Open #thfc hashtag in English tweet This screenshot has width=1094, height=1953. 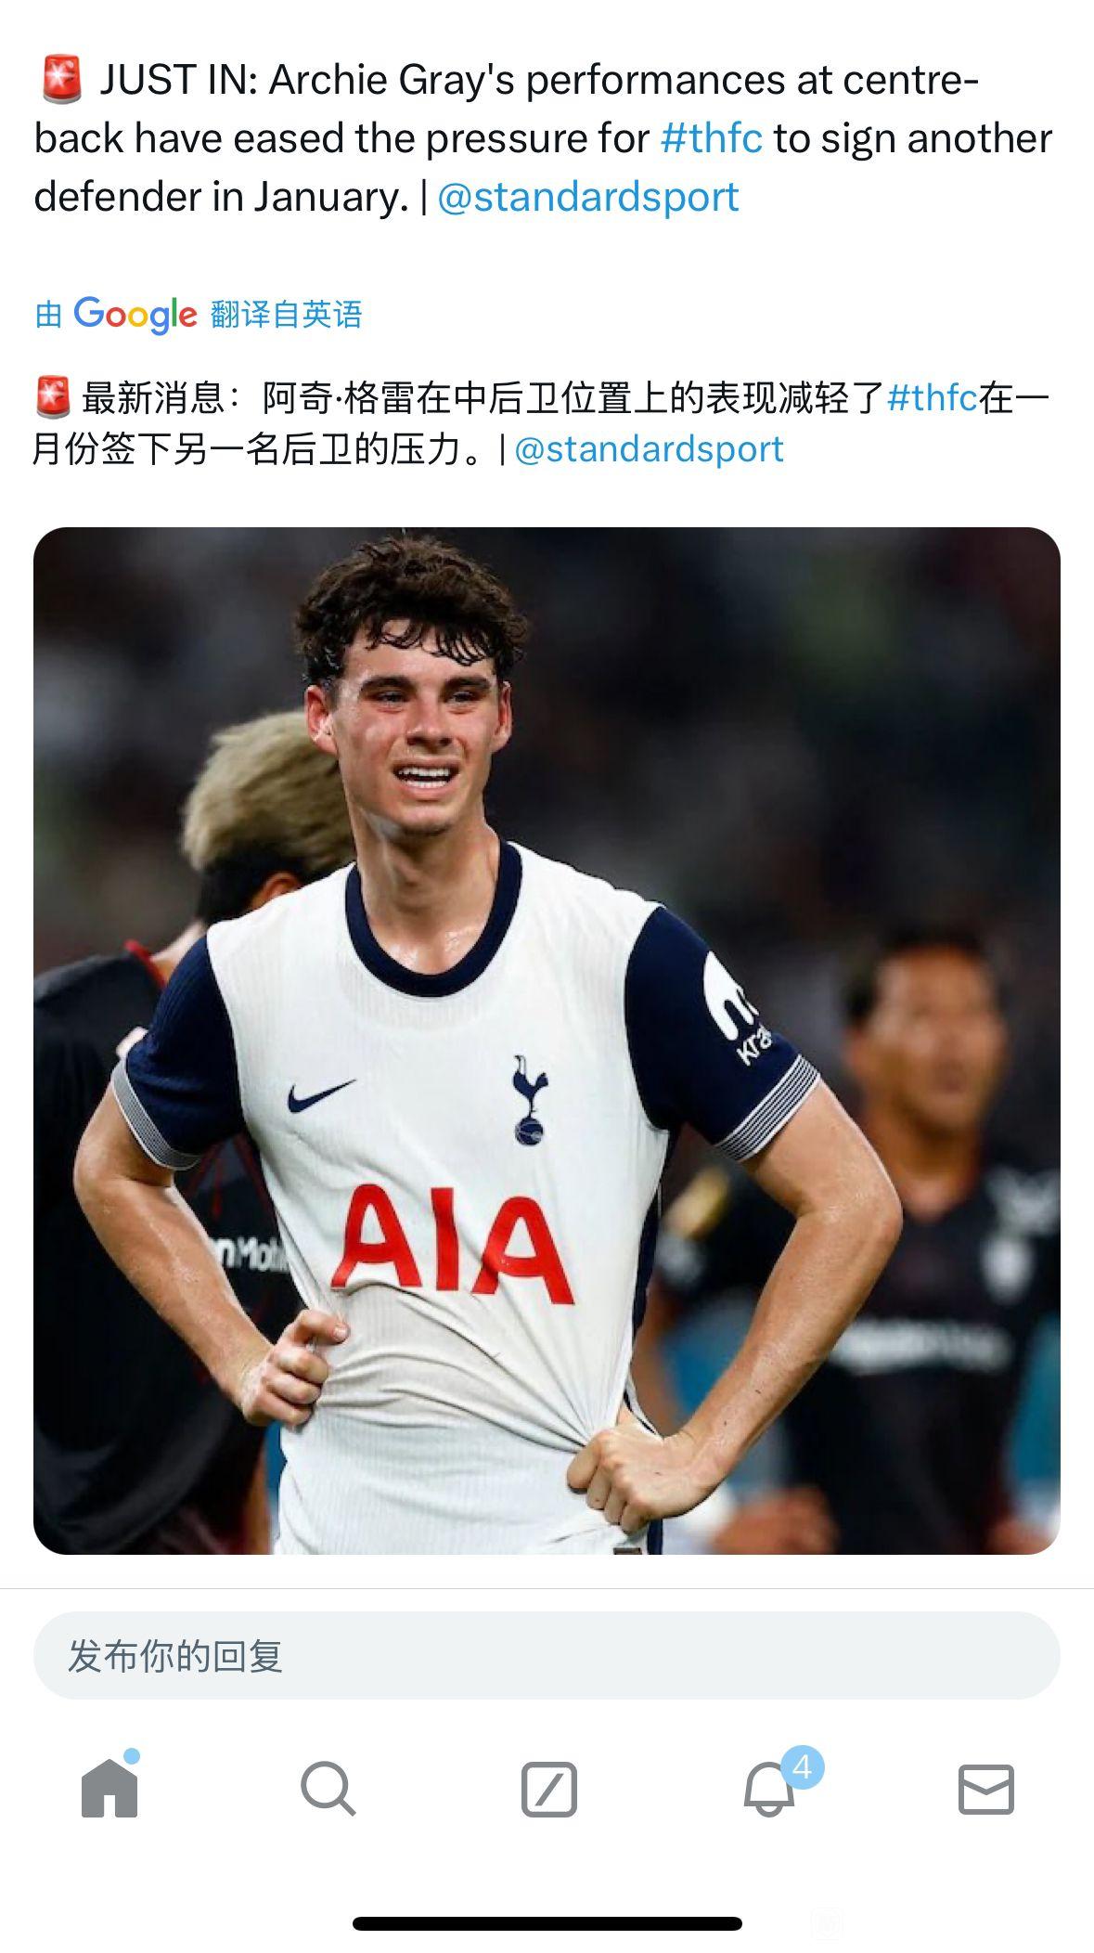(x=712, y=138)
